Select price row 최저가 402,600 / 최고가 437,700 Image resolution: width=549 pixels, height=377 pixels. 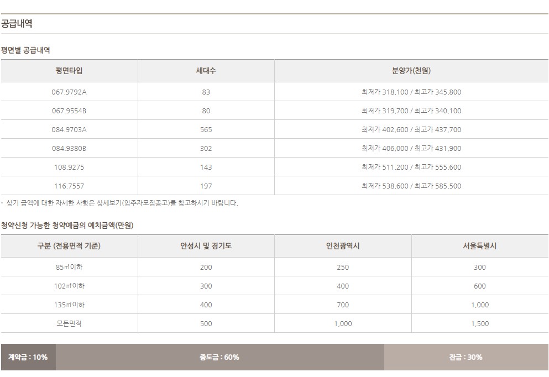(x=411, y=130)
